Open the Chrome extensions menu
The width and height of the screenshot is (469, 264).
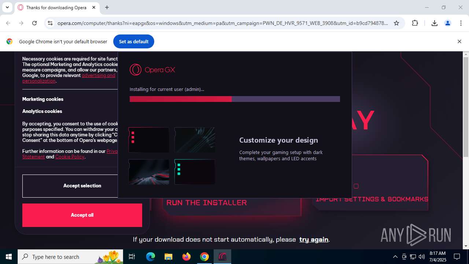(415, 23)
